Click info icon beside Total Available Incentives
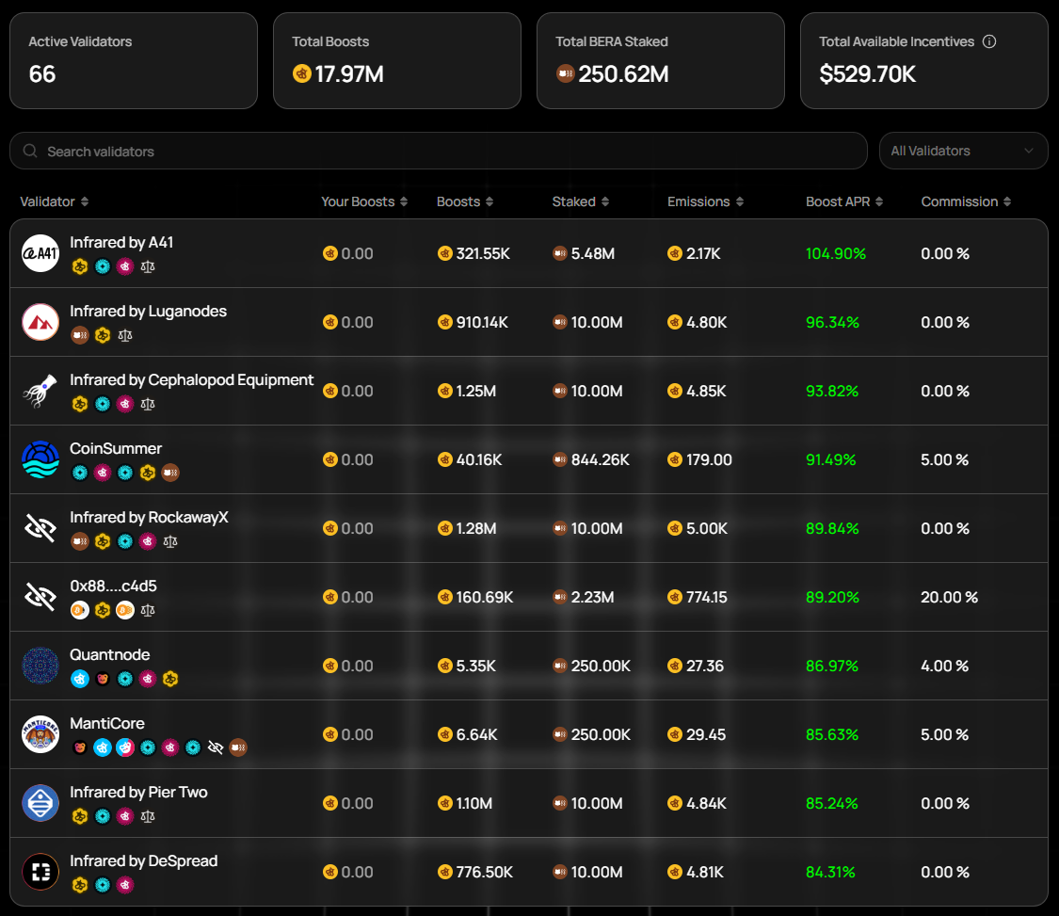Screen dimensions: 1059x916 989,41
